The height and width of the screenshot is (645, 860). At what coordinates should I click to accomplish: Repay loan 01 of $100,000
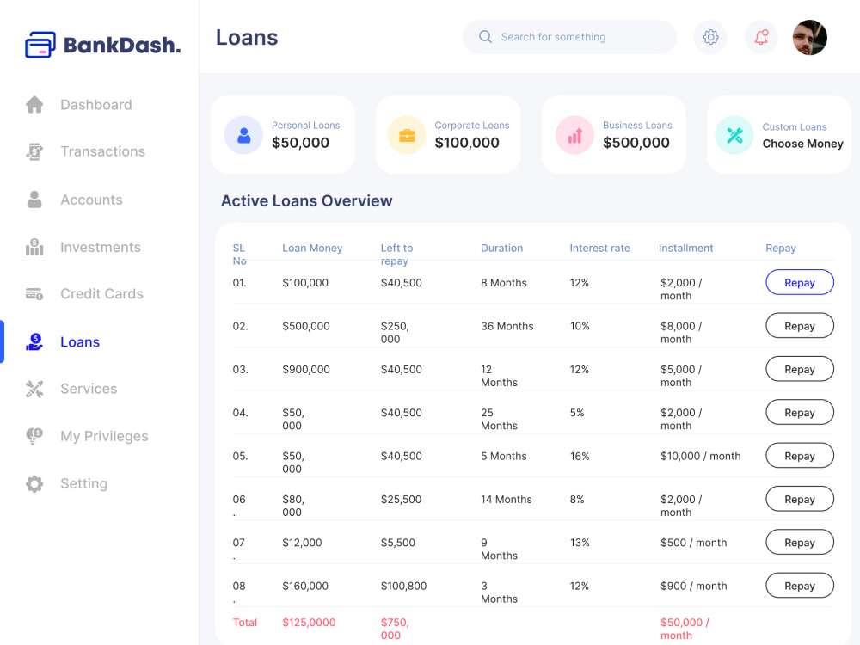point(800,282)
